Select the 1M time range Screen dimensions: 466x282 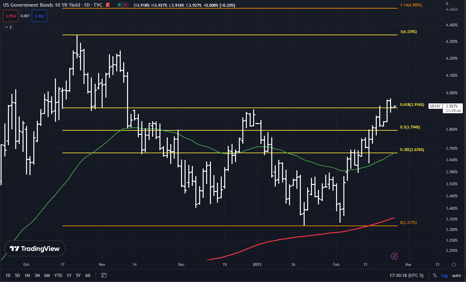27,275
